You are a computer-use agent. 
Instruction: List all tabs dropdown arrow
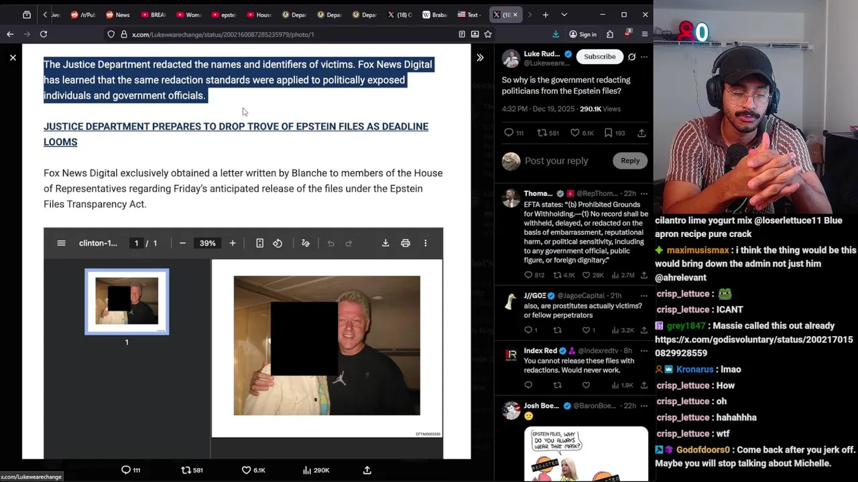[564, 15]
